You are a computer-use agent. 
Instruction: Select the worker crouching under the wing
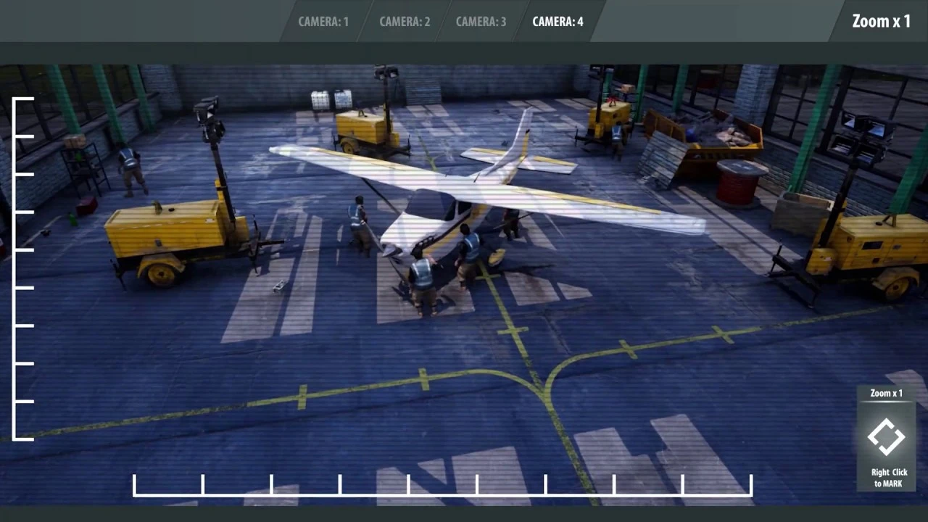(x=420, y=283)
